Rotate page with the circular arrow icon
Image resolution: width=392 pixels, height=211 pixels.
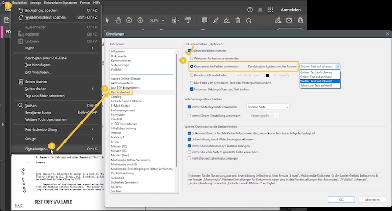pyautogui.click(x=249, y=21)
